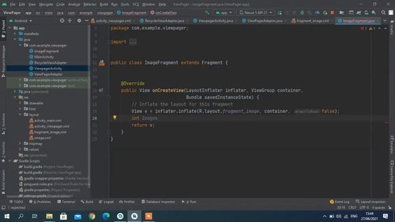Open Device File Explorer side tab
395x222 pixels.
point(392,177)
